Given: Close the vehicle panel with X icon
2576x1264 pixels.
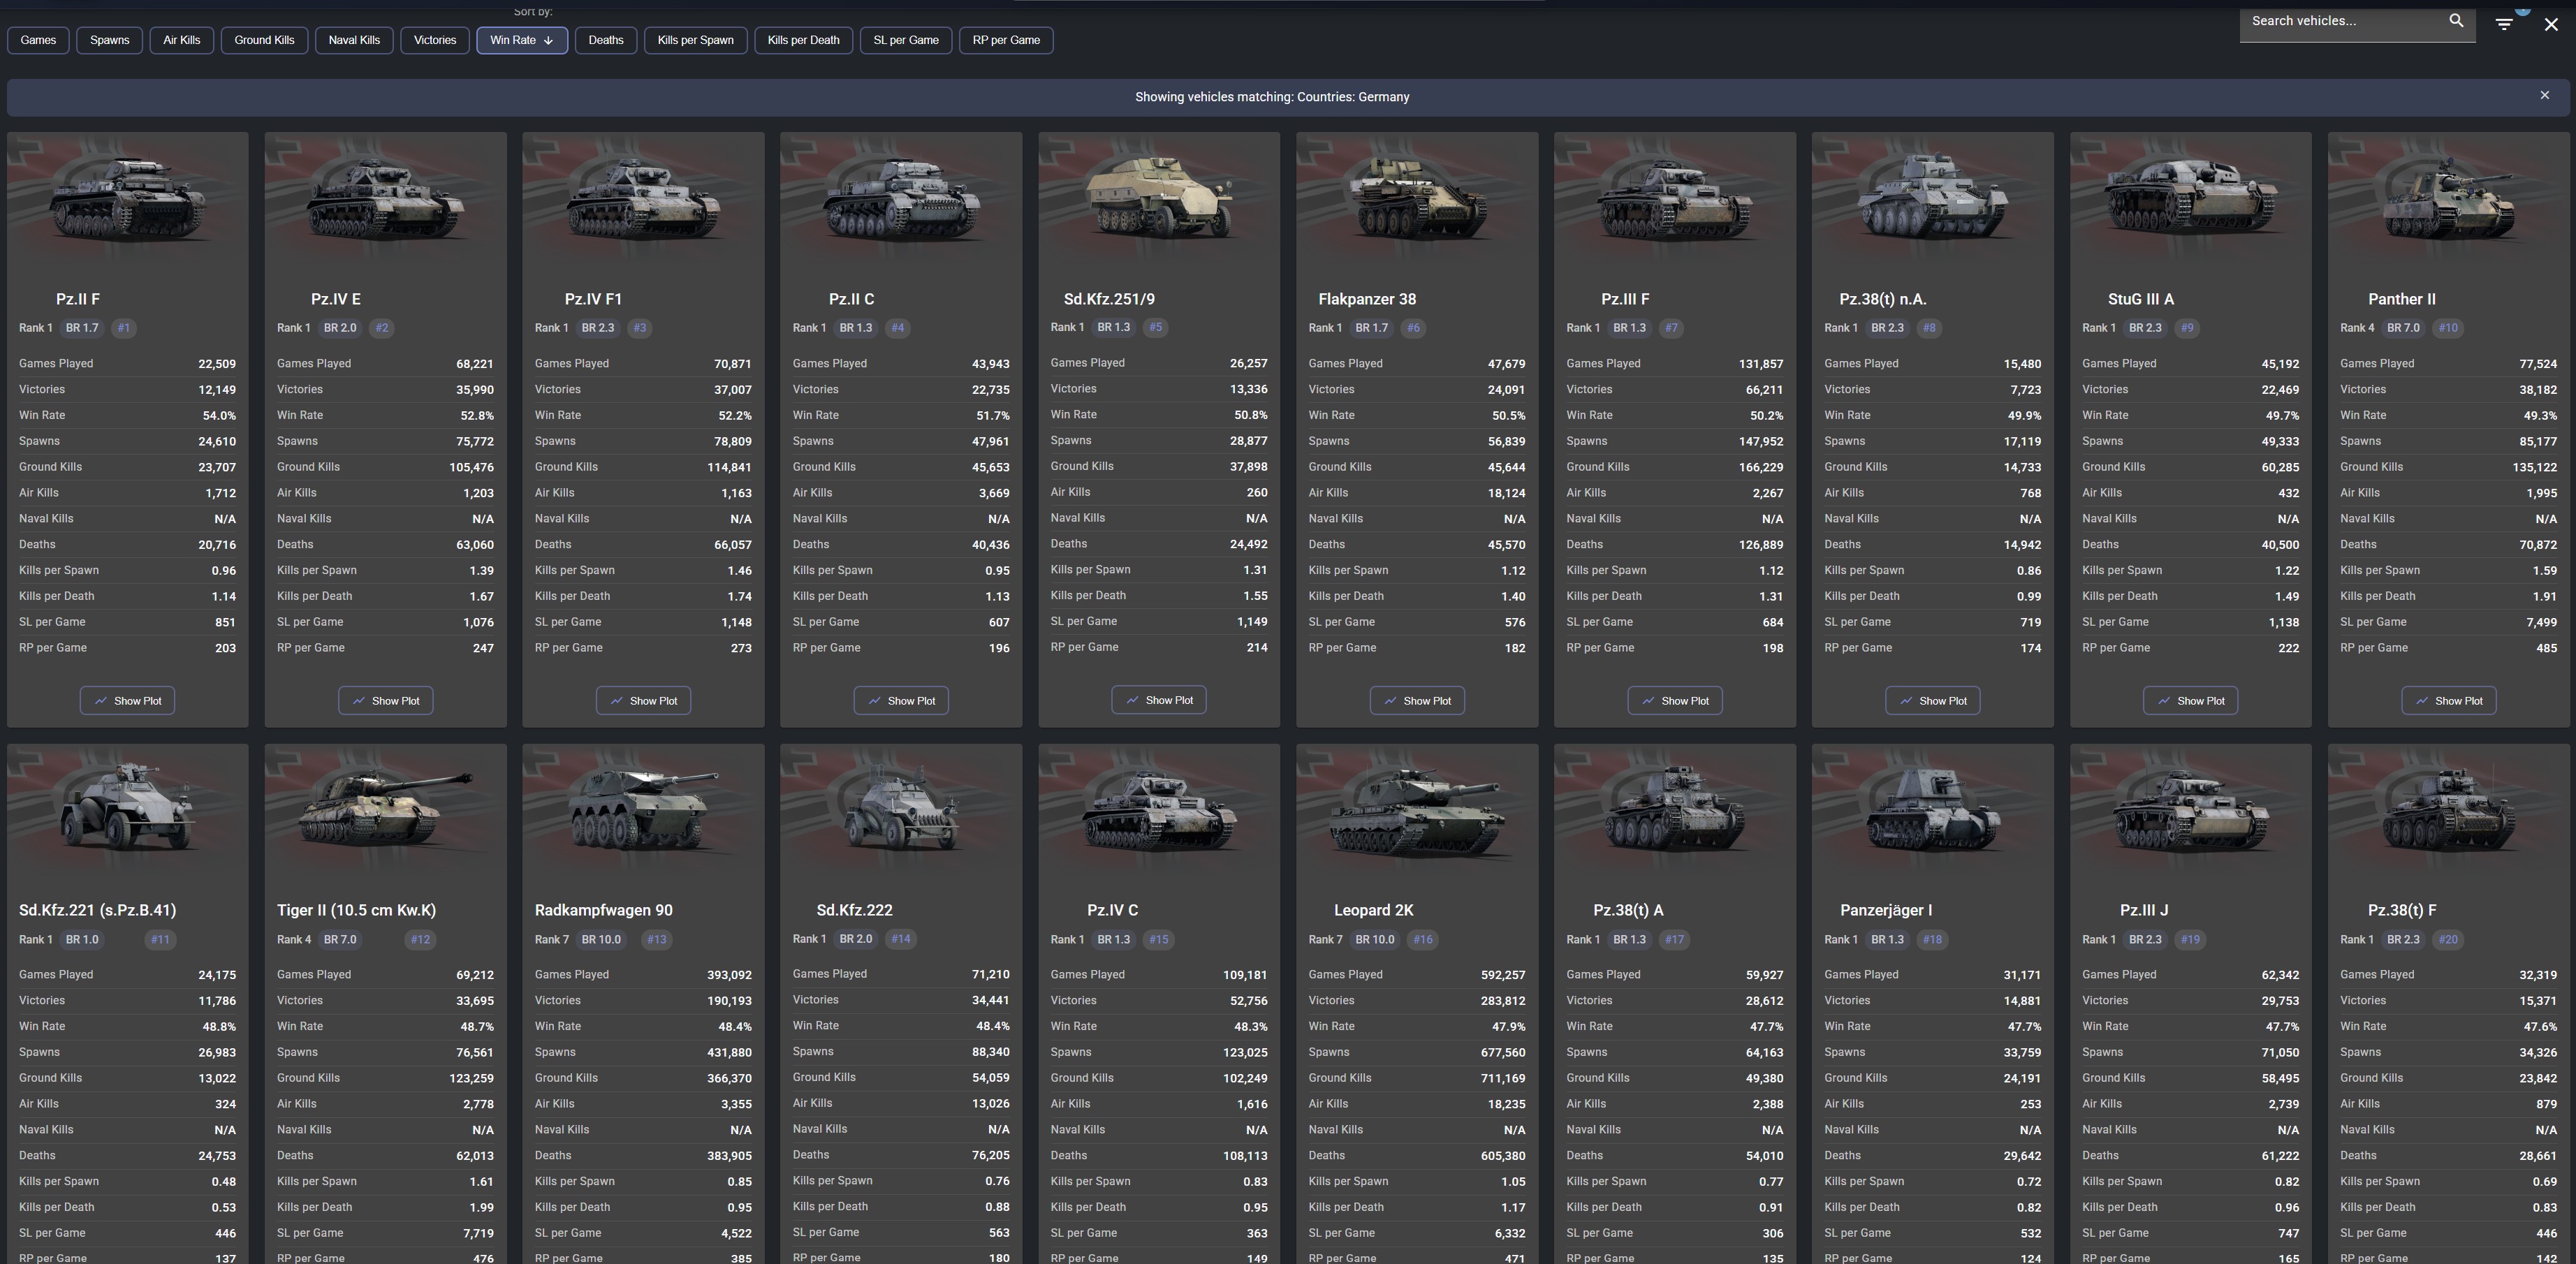Looking at the screenshot, I should click(2551, 24).
